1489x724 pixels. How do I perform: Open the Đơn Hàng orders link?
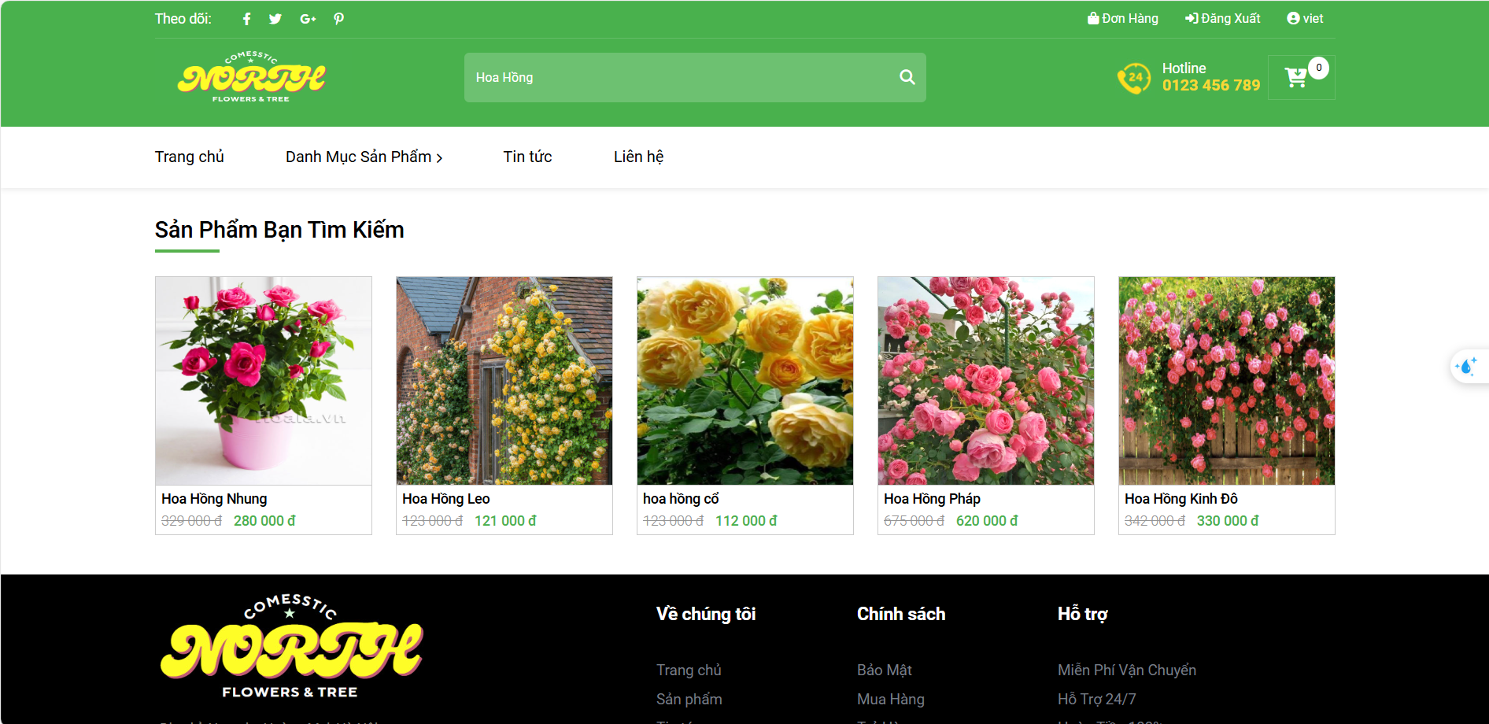pyautogui.click(x=1123, y=18)
